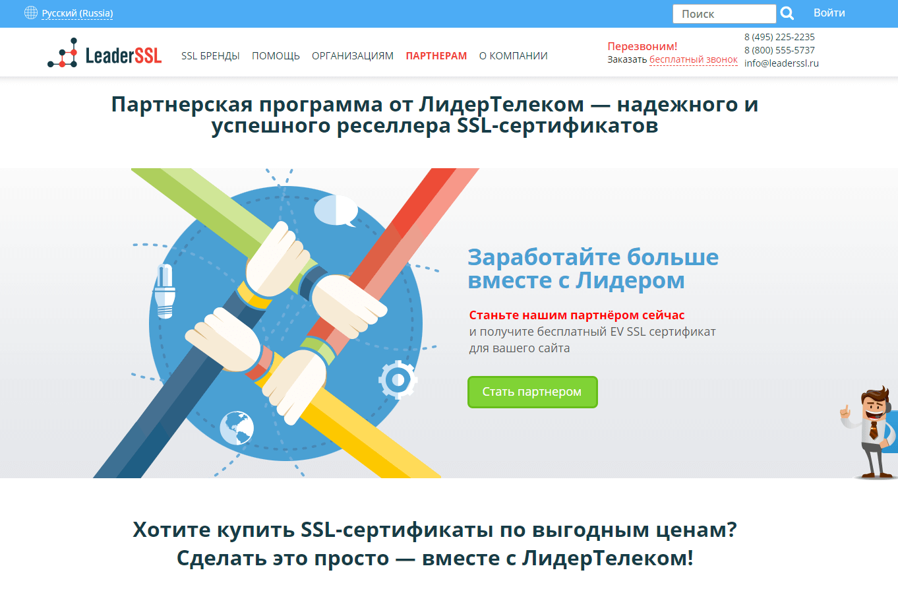The width and height of the screenshot is (898, 591).
Task: Go to homepage via LeaderSSL logo
Action: coord(105,54)
